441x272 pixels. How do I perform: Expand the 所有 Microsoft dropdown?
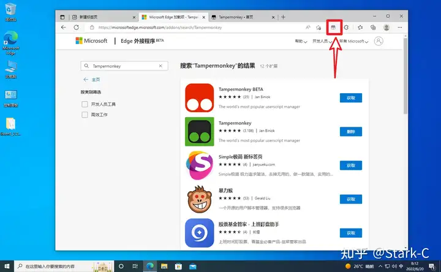click(353, 41)
